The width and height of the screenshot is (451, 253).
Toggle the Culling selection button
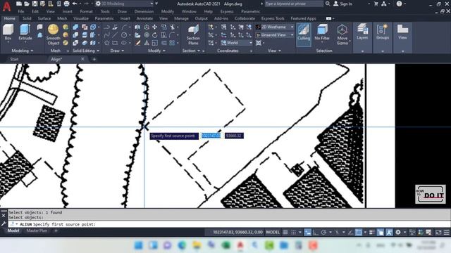pos(304,34)
